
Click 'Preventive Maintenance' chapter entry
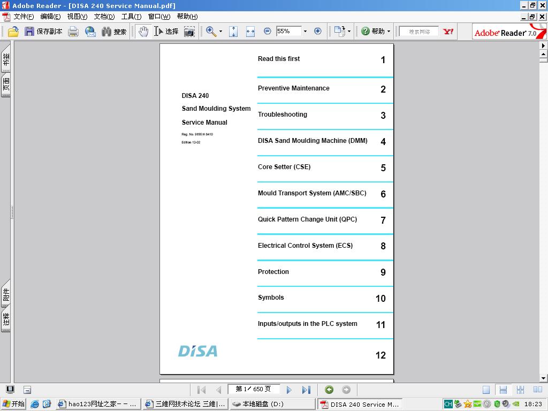294,88
